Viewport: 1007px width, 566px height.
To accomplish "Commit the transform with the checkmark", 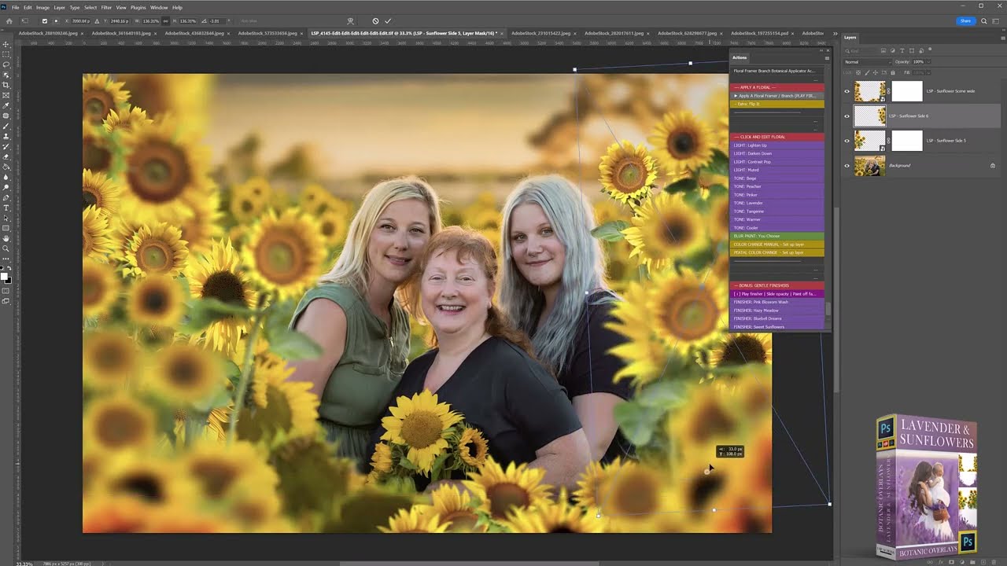I will [x=388, y=21].
